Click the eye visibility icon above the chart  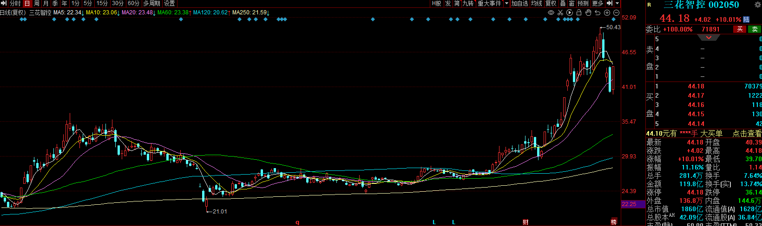[x=551, y=13]
